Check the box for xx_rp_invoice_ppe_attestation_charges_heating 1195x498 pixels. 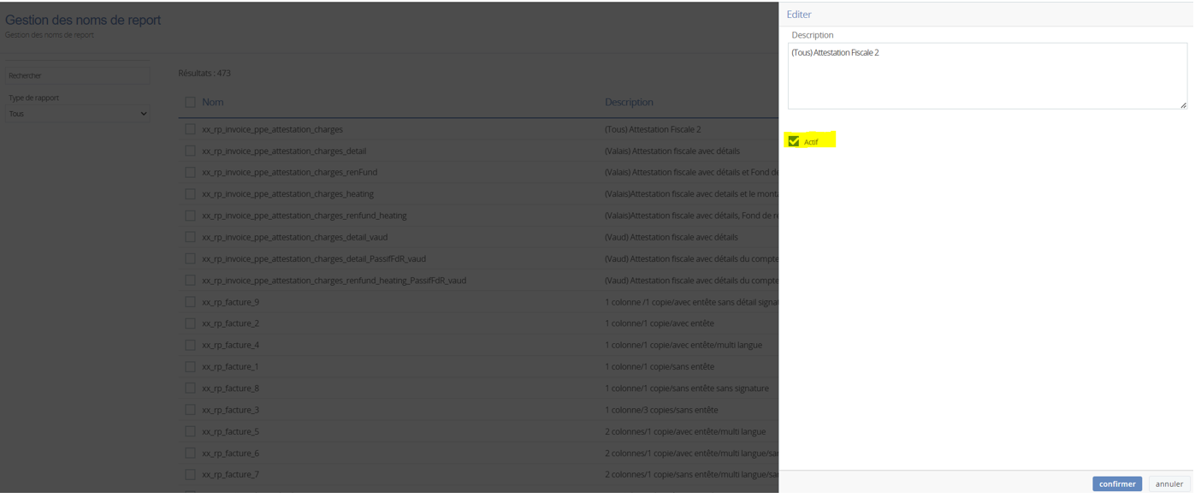click(x=190, y=194)
